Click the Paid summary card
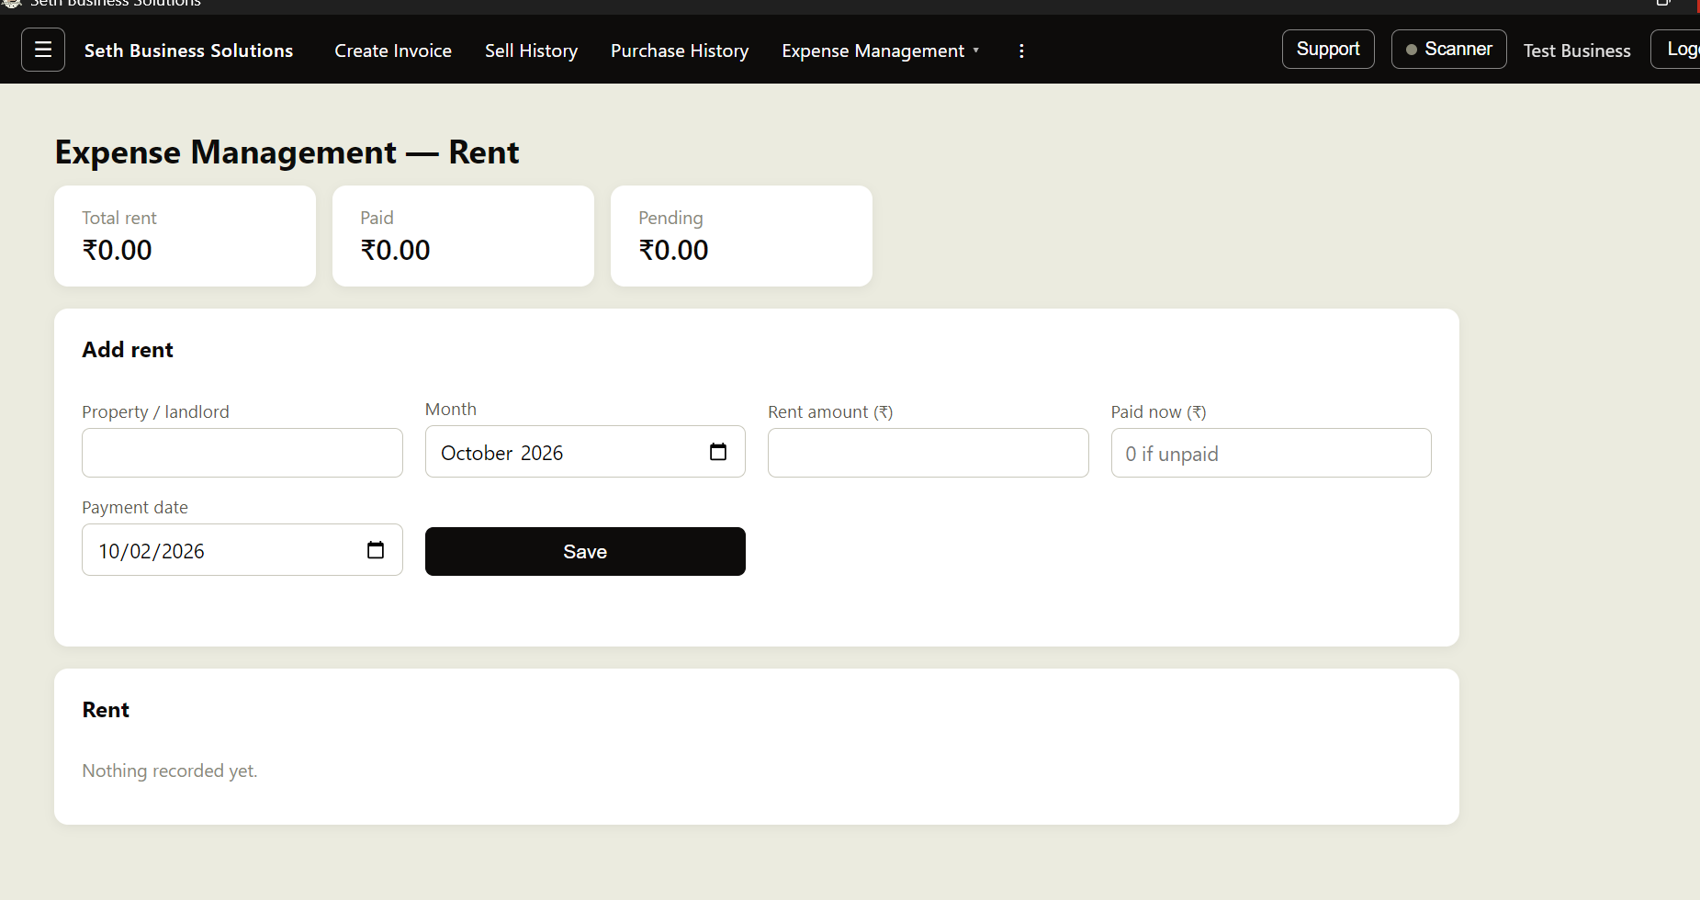Viewport: 1700px width, 900px height. [463, 236]
